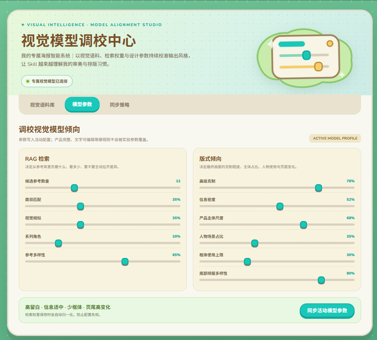Click the 类目匹配 value 35%
Screen dimensions: 377x340
pos(176,200)
